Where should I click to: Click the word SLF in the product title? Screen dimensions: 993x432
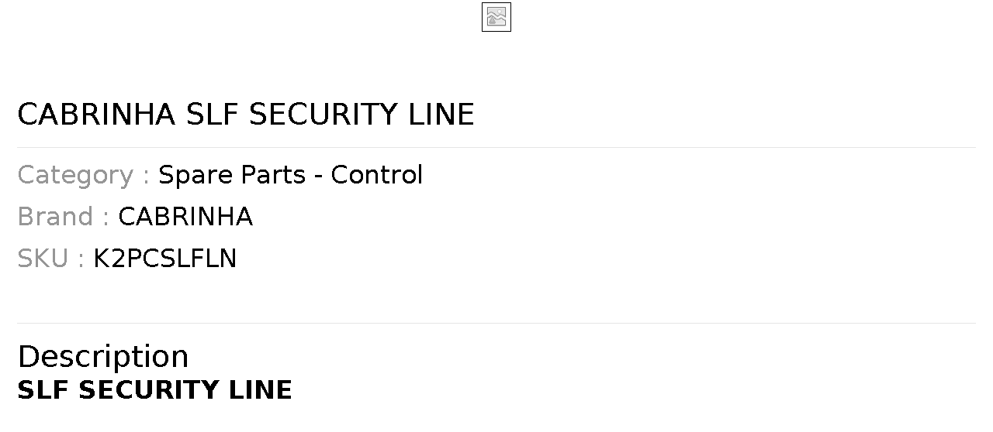[x=213, y=115]
